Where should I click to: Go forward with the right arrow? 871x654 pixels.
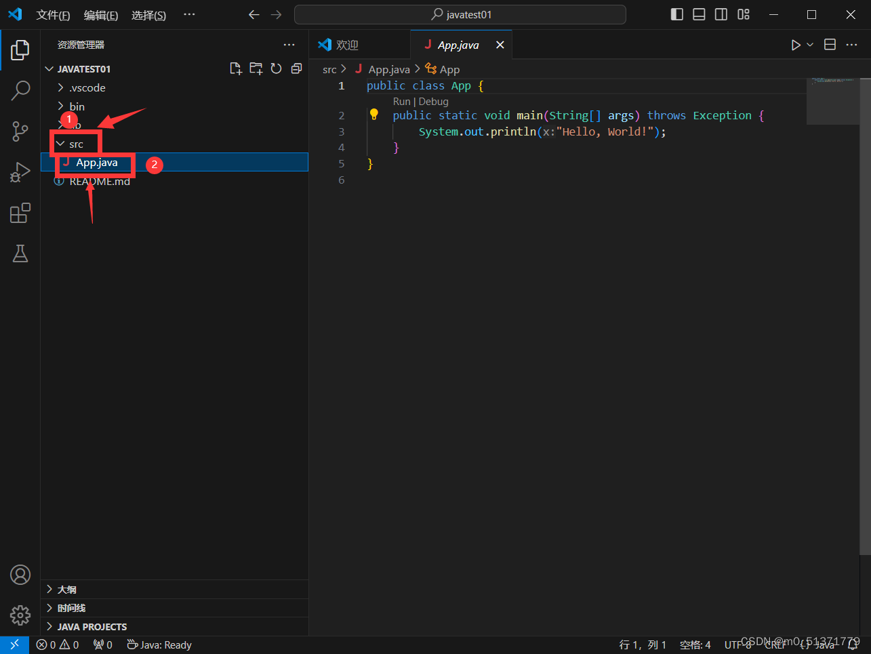pyautogui.click(x=276, y=15)
